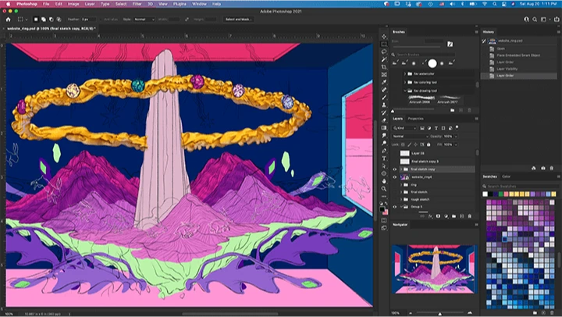
Task: Select the Lasso tool
Action: [384, 52]
